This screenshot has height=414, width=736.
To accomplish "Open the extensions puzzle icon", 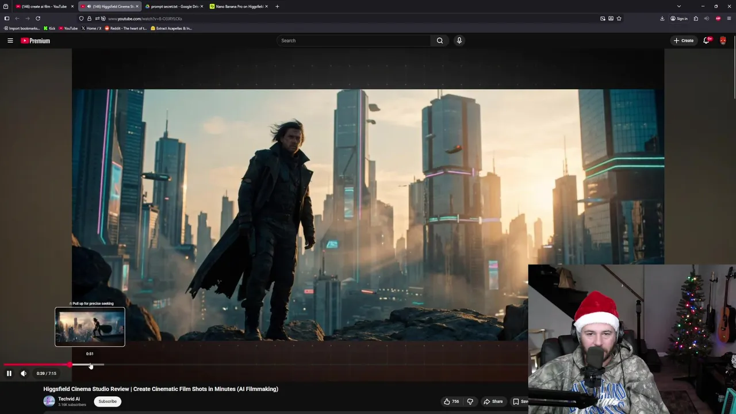I will pos(696,18).
